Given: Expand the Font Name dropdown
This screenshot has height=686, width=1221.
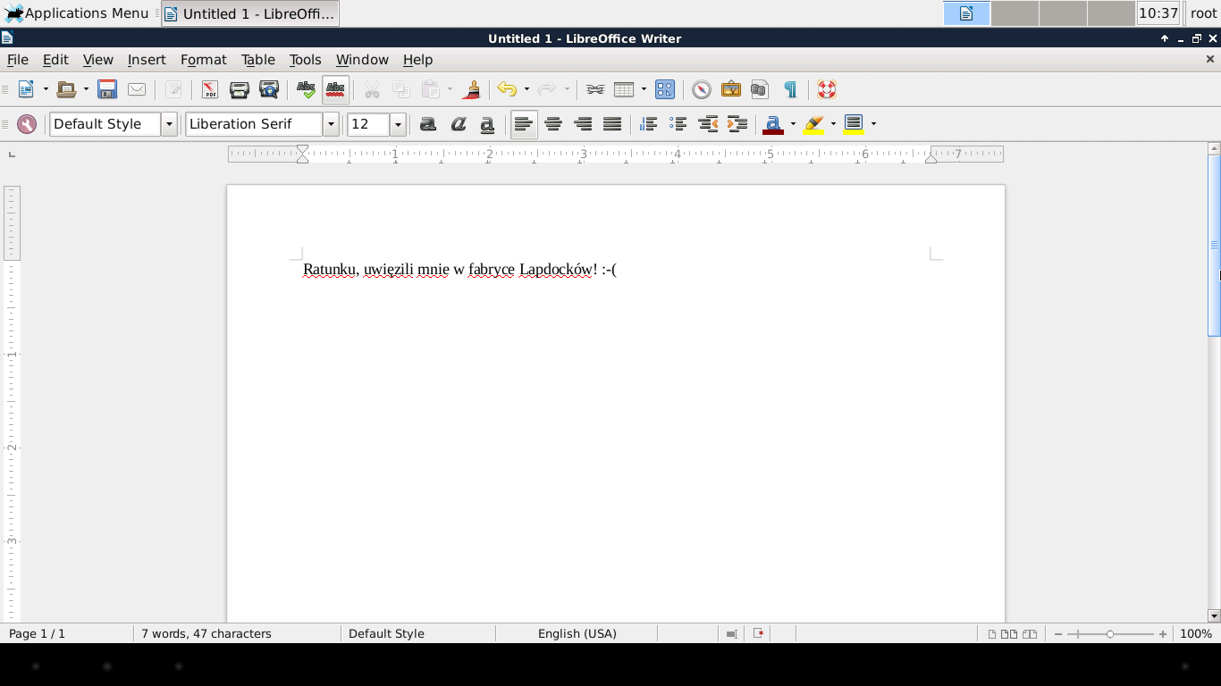Looking at the screenshot, I should click(x=331, y=124).
